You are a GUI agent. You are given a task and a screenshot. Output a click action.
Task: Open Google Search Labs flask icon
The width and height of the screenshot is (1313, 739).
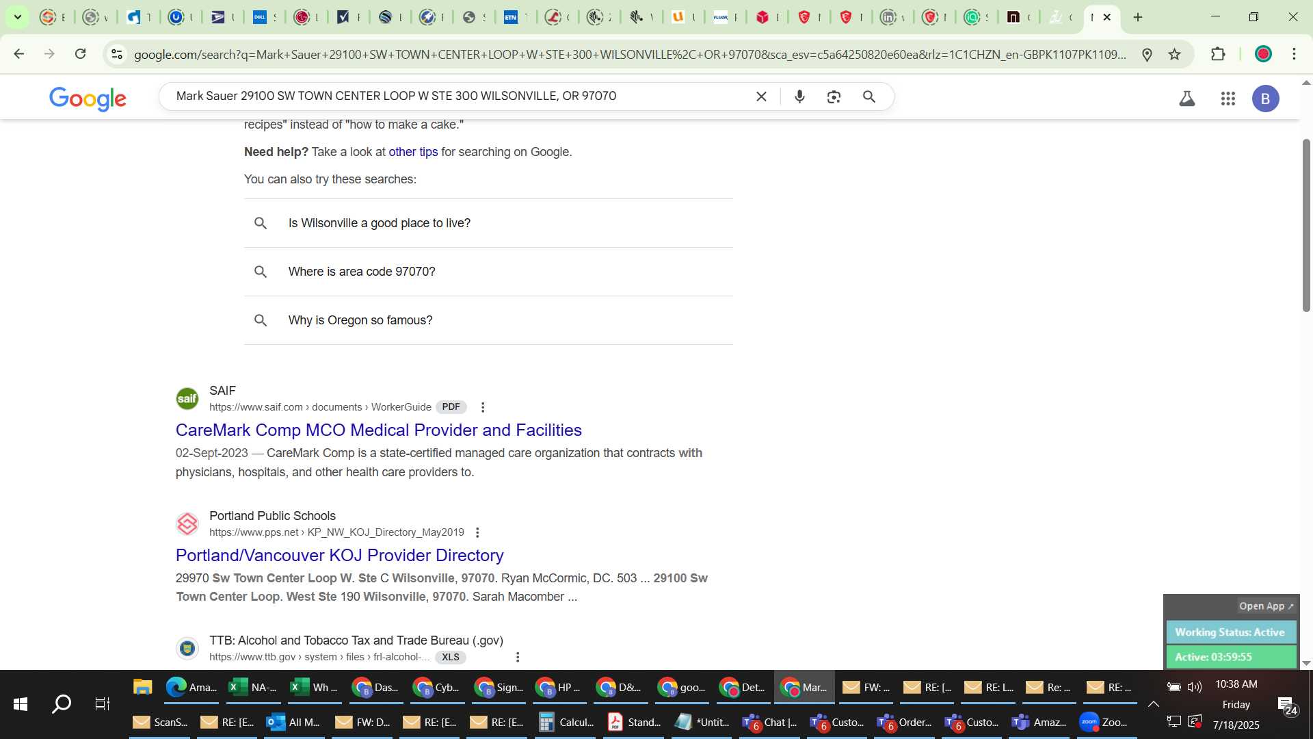click(1187, 99)
